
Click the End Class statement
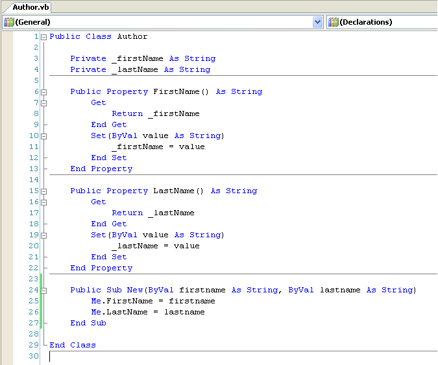click(73, 345)
